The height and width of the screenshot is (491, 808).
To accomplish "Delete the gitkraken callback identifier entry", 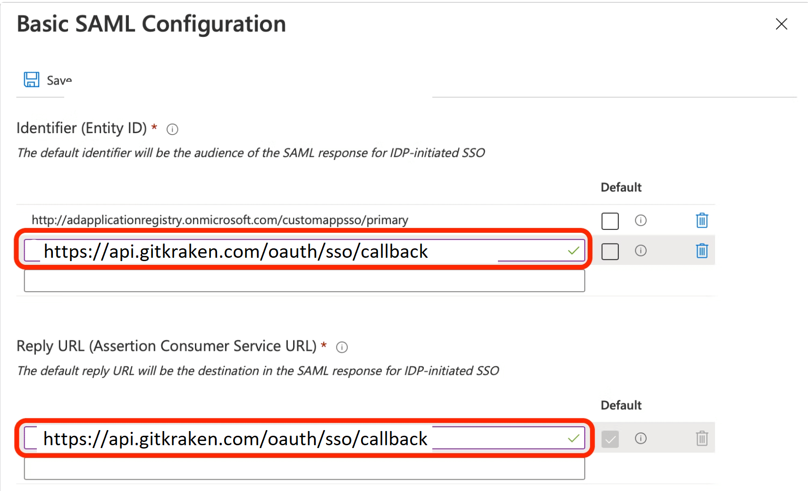I will click(702, 251).
